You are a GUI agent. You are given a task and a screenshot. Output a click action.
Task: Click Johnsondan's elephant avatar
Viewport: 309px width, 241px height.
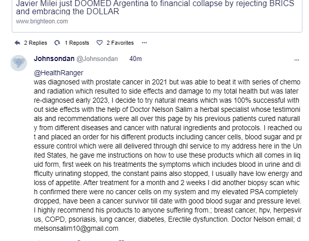pos(19,63)
